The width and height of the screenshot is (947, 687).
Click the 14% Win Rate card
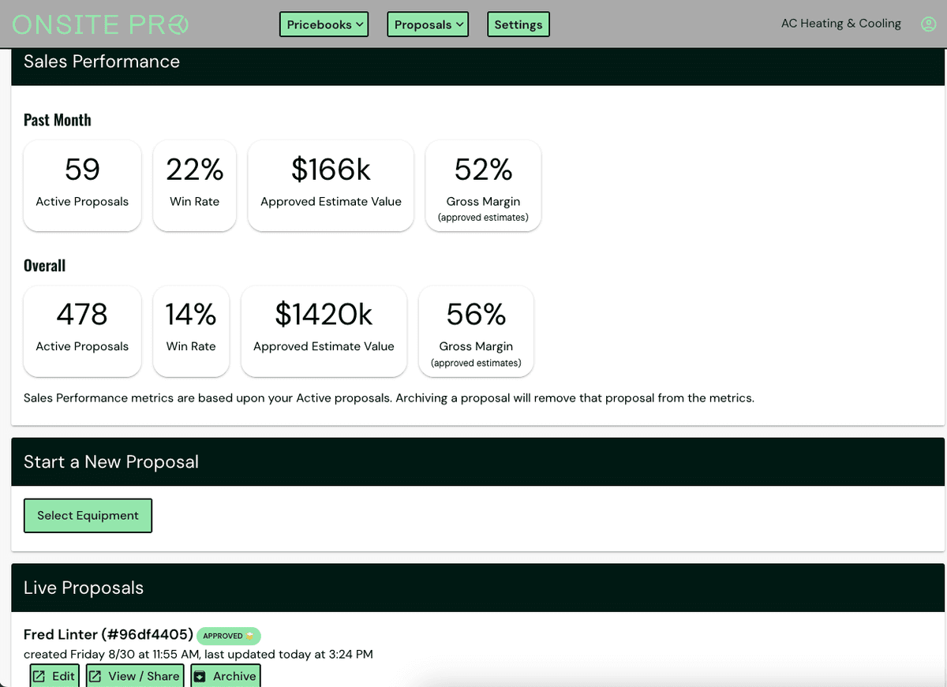[191, 330]
